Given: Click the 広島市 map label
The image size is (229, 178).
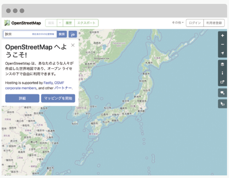Looking at the screenshot, I should [104, 115].
